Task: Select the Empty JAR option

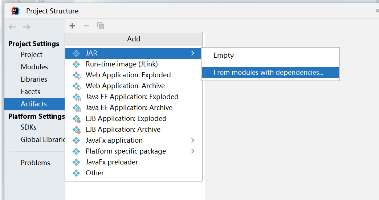Action: coord(224,56)
